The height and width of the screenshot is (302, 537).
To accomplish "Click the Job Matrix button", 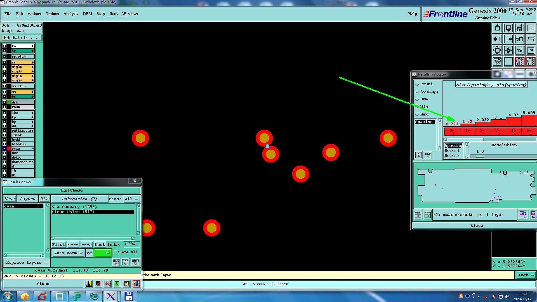I will (x=22, y=38).
